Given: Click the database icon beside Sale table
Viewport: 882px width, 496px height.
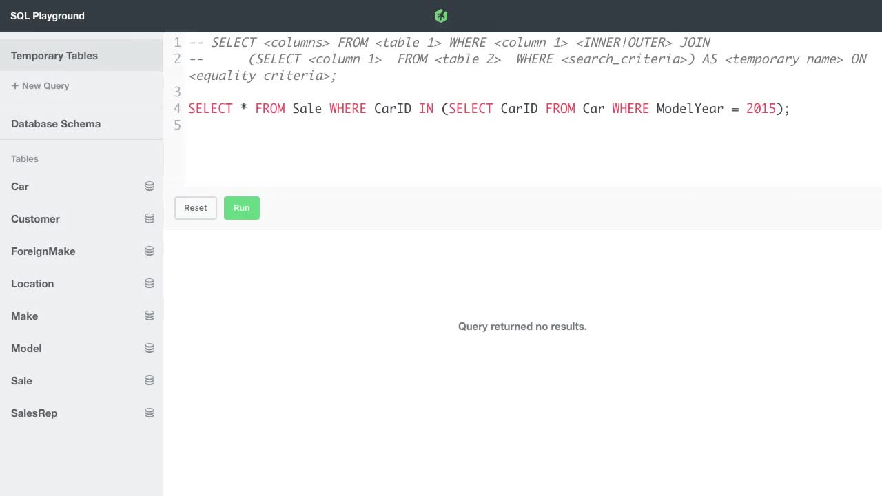Looking at the screenshot, I should coord(150,380).
